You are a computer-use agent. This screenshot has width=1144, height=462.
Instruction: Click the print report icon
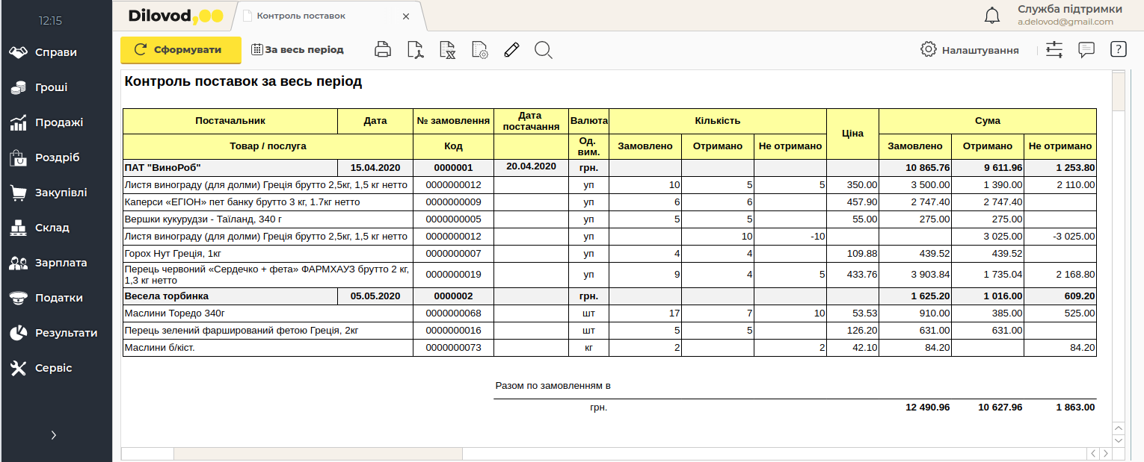(x=383, y=50)
